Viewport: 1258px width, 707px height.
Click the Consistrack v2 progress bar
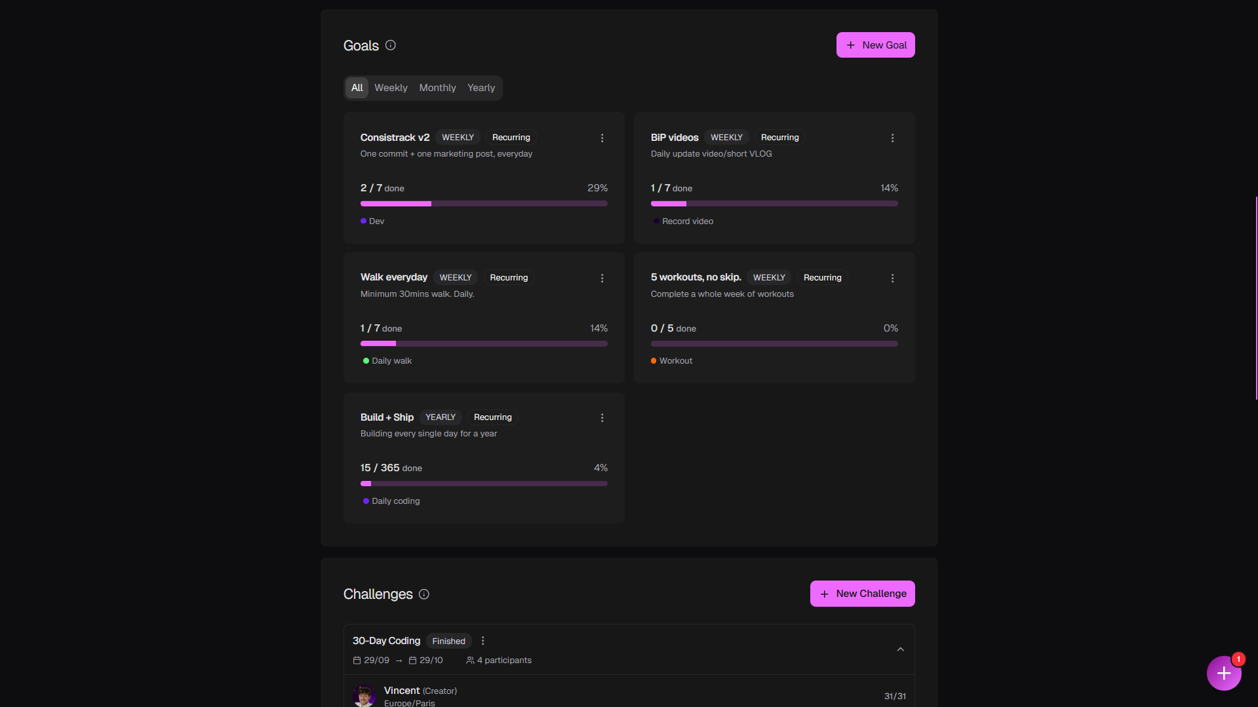484,204
